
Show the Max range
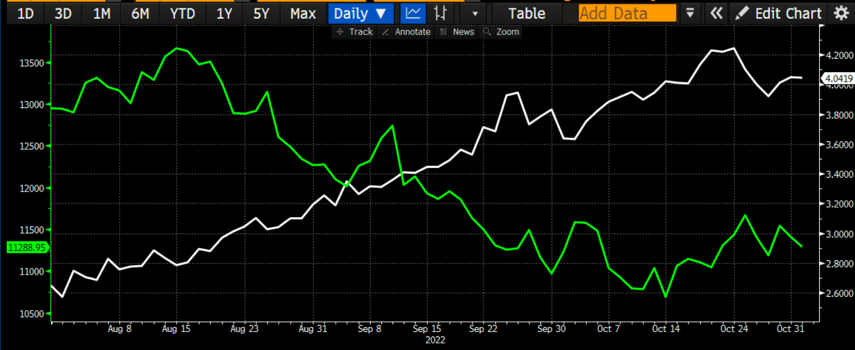[303, 14]
